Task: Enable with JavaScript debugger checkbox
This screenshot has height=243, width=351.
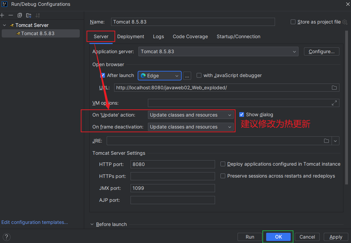Action: [x=199, y=75]
